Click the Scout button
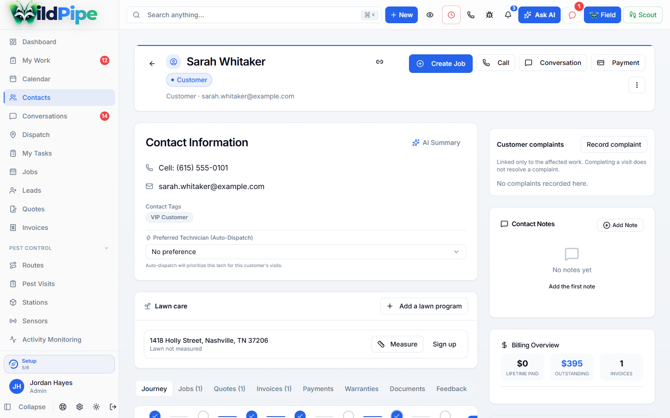Viewport: 670px width, 418px height. [x=643, y=15]
